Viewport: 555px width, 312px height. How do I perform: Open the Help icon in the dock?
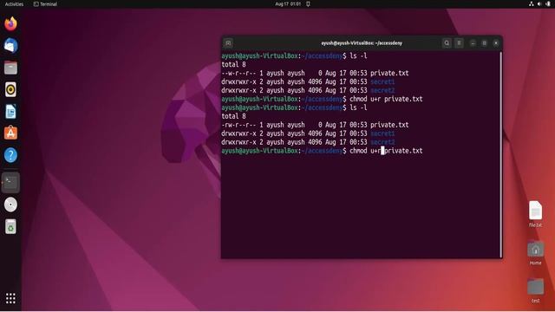(x=10, y=155)
